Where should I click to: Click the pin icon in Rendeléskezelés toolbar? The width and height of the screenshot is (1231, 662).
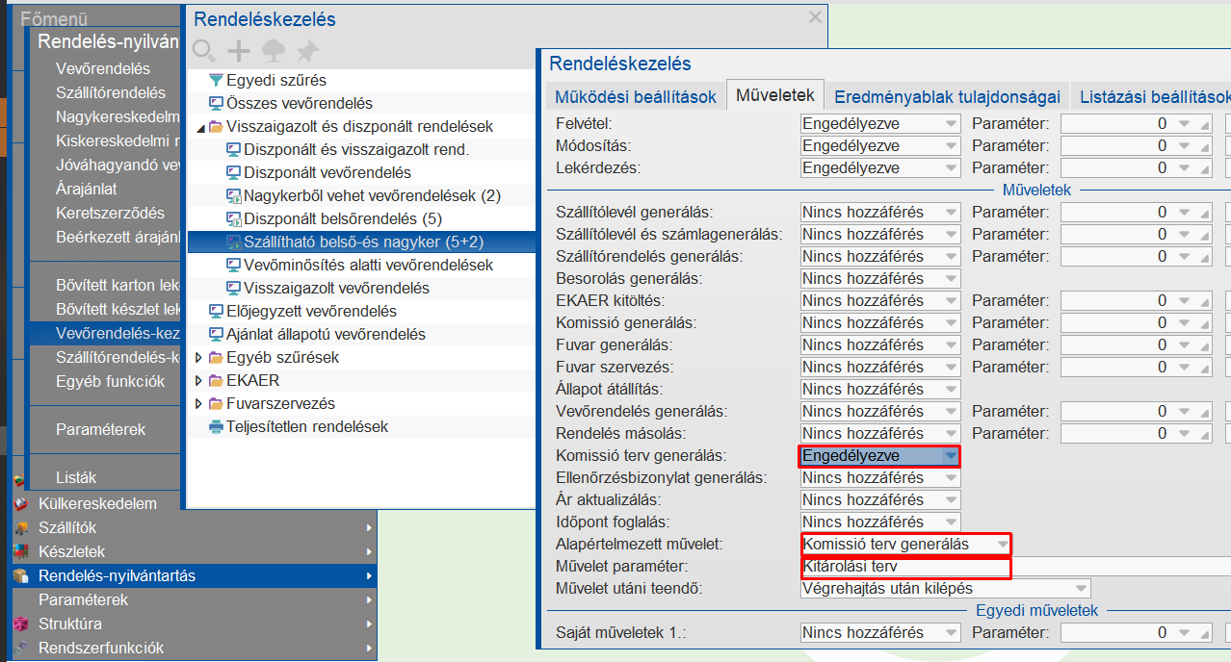(307, 51)
